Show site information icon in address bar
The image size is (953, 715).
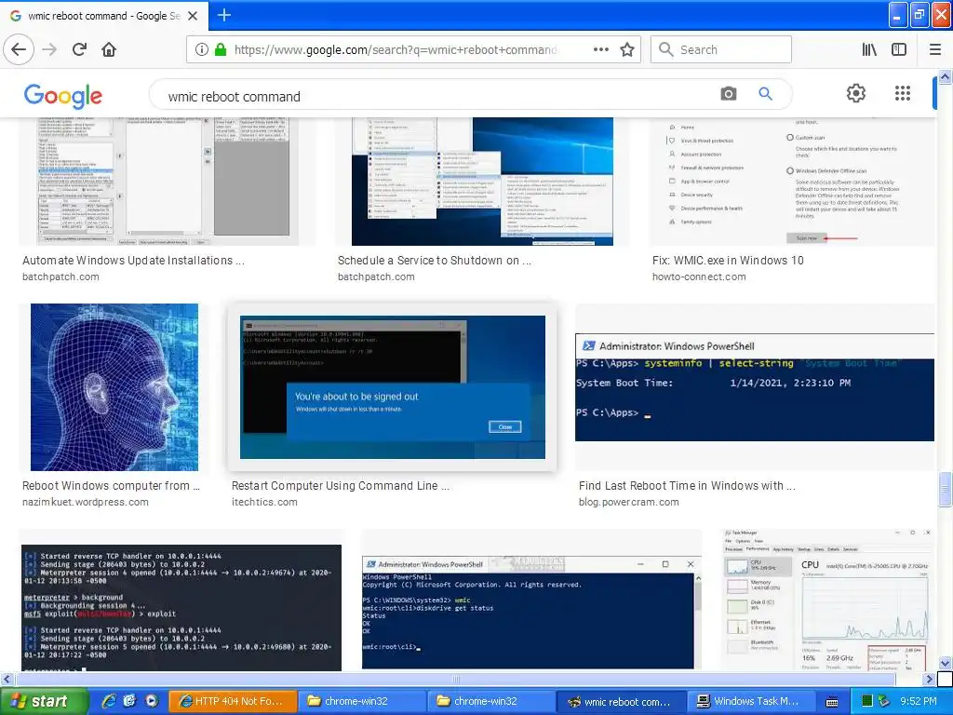point(202,49)
